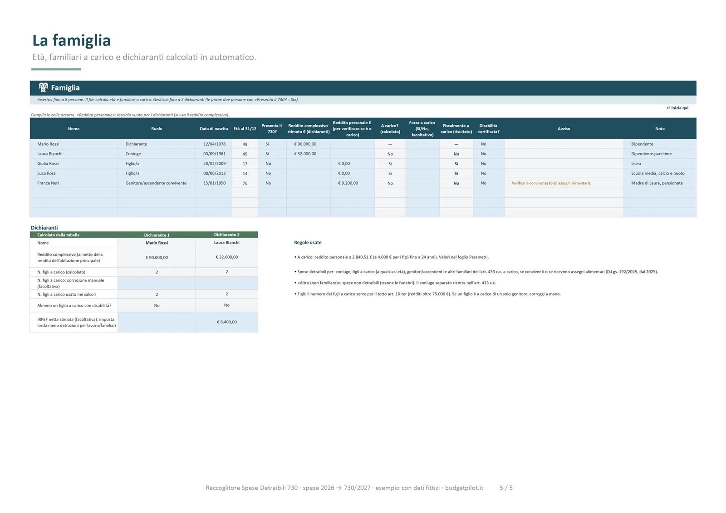Click the 'Nome' column header

point(74,129)
